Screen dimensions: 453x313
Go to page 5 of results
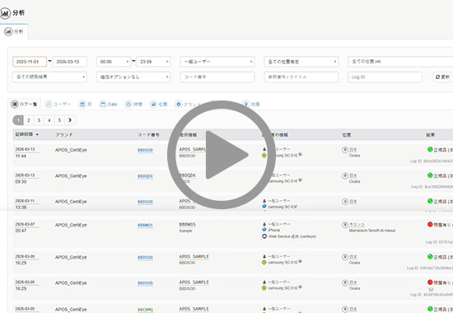[59, 120]
